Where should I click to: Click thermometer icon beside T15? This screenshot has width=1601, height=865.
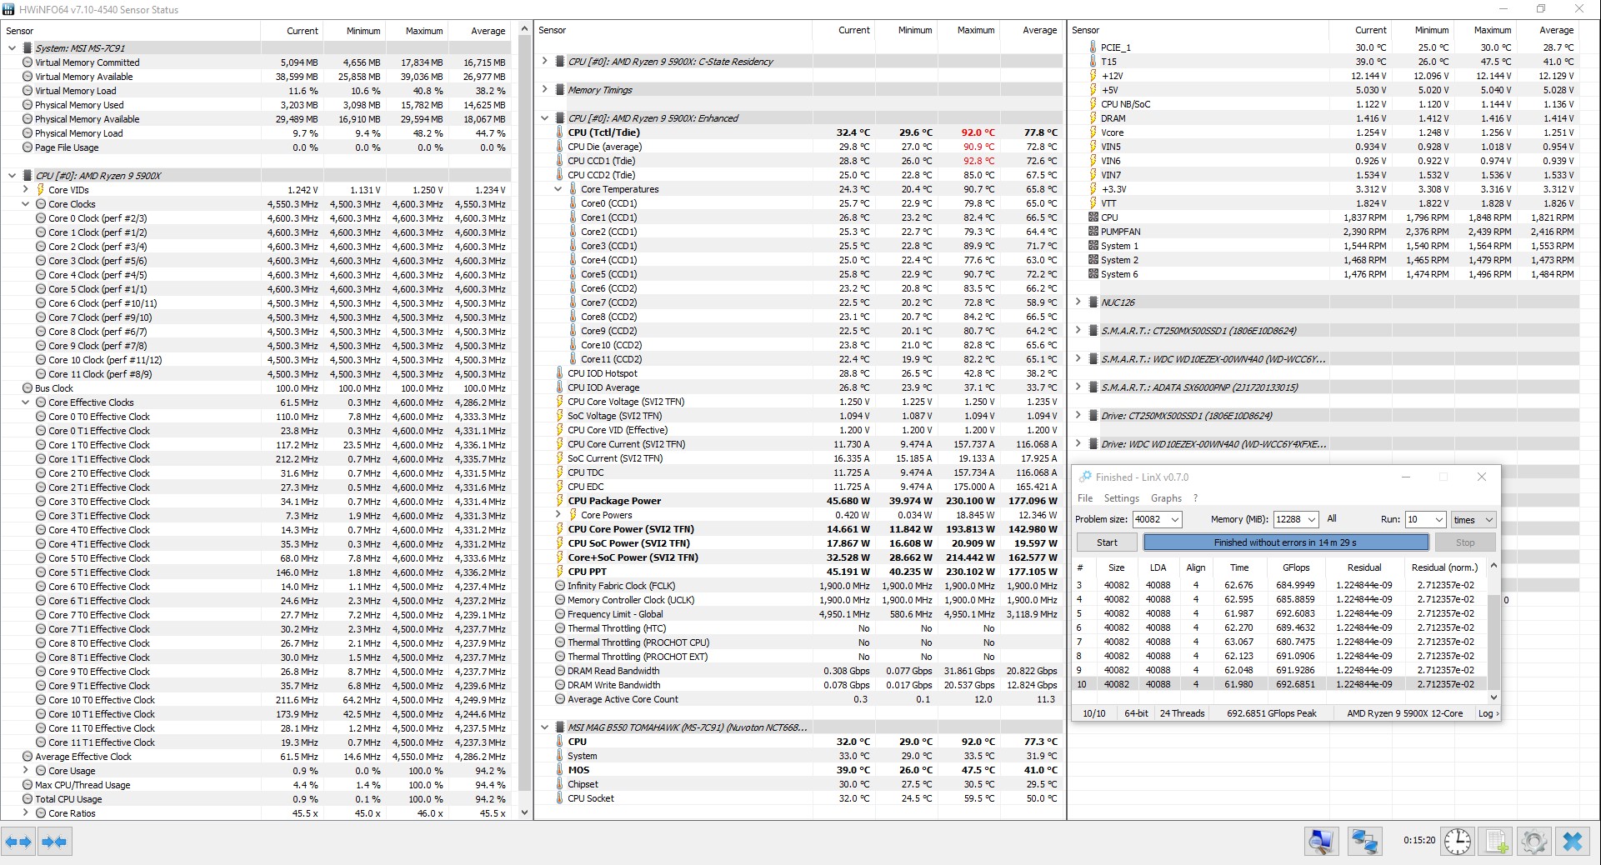[x=1093, y=62]
